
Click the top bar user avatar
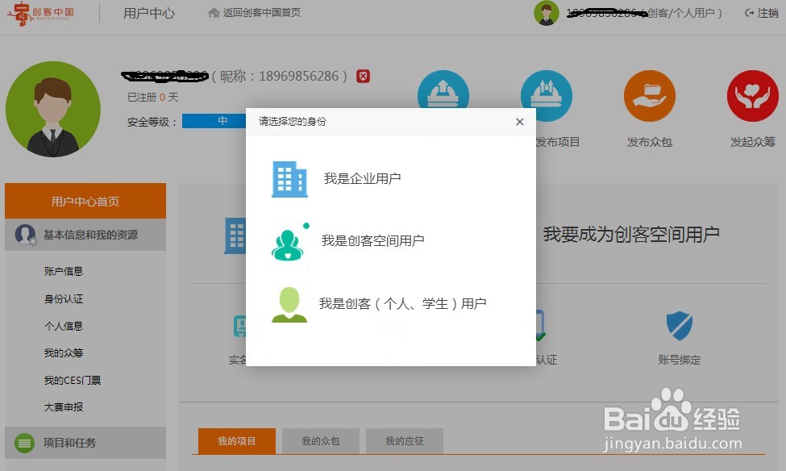(547, 13)
